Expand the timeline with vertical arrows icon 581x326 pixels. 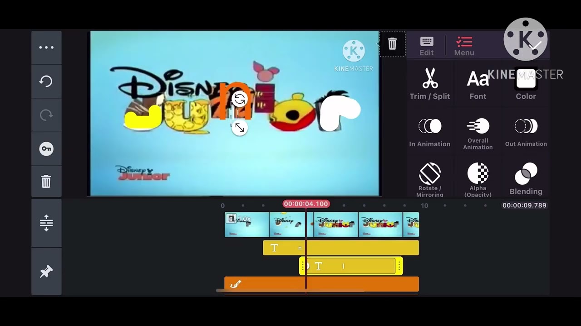[46, 223]
